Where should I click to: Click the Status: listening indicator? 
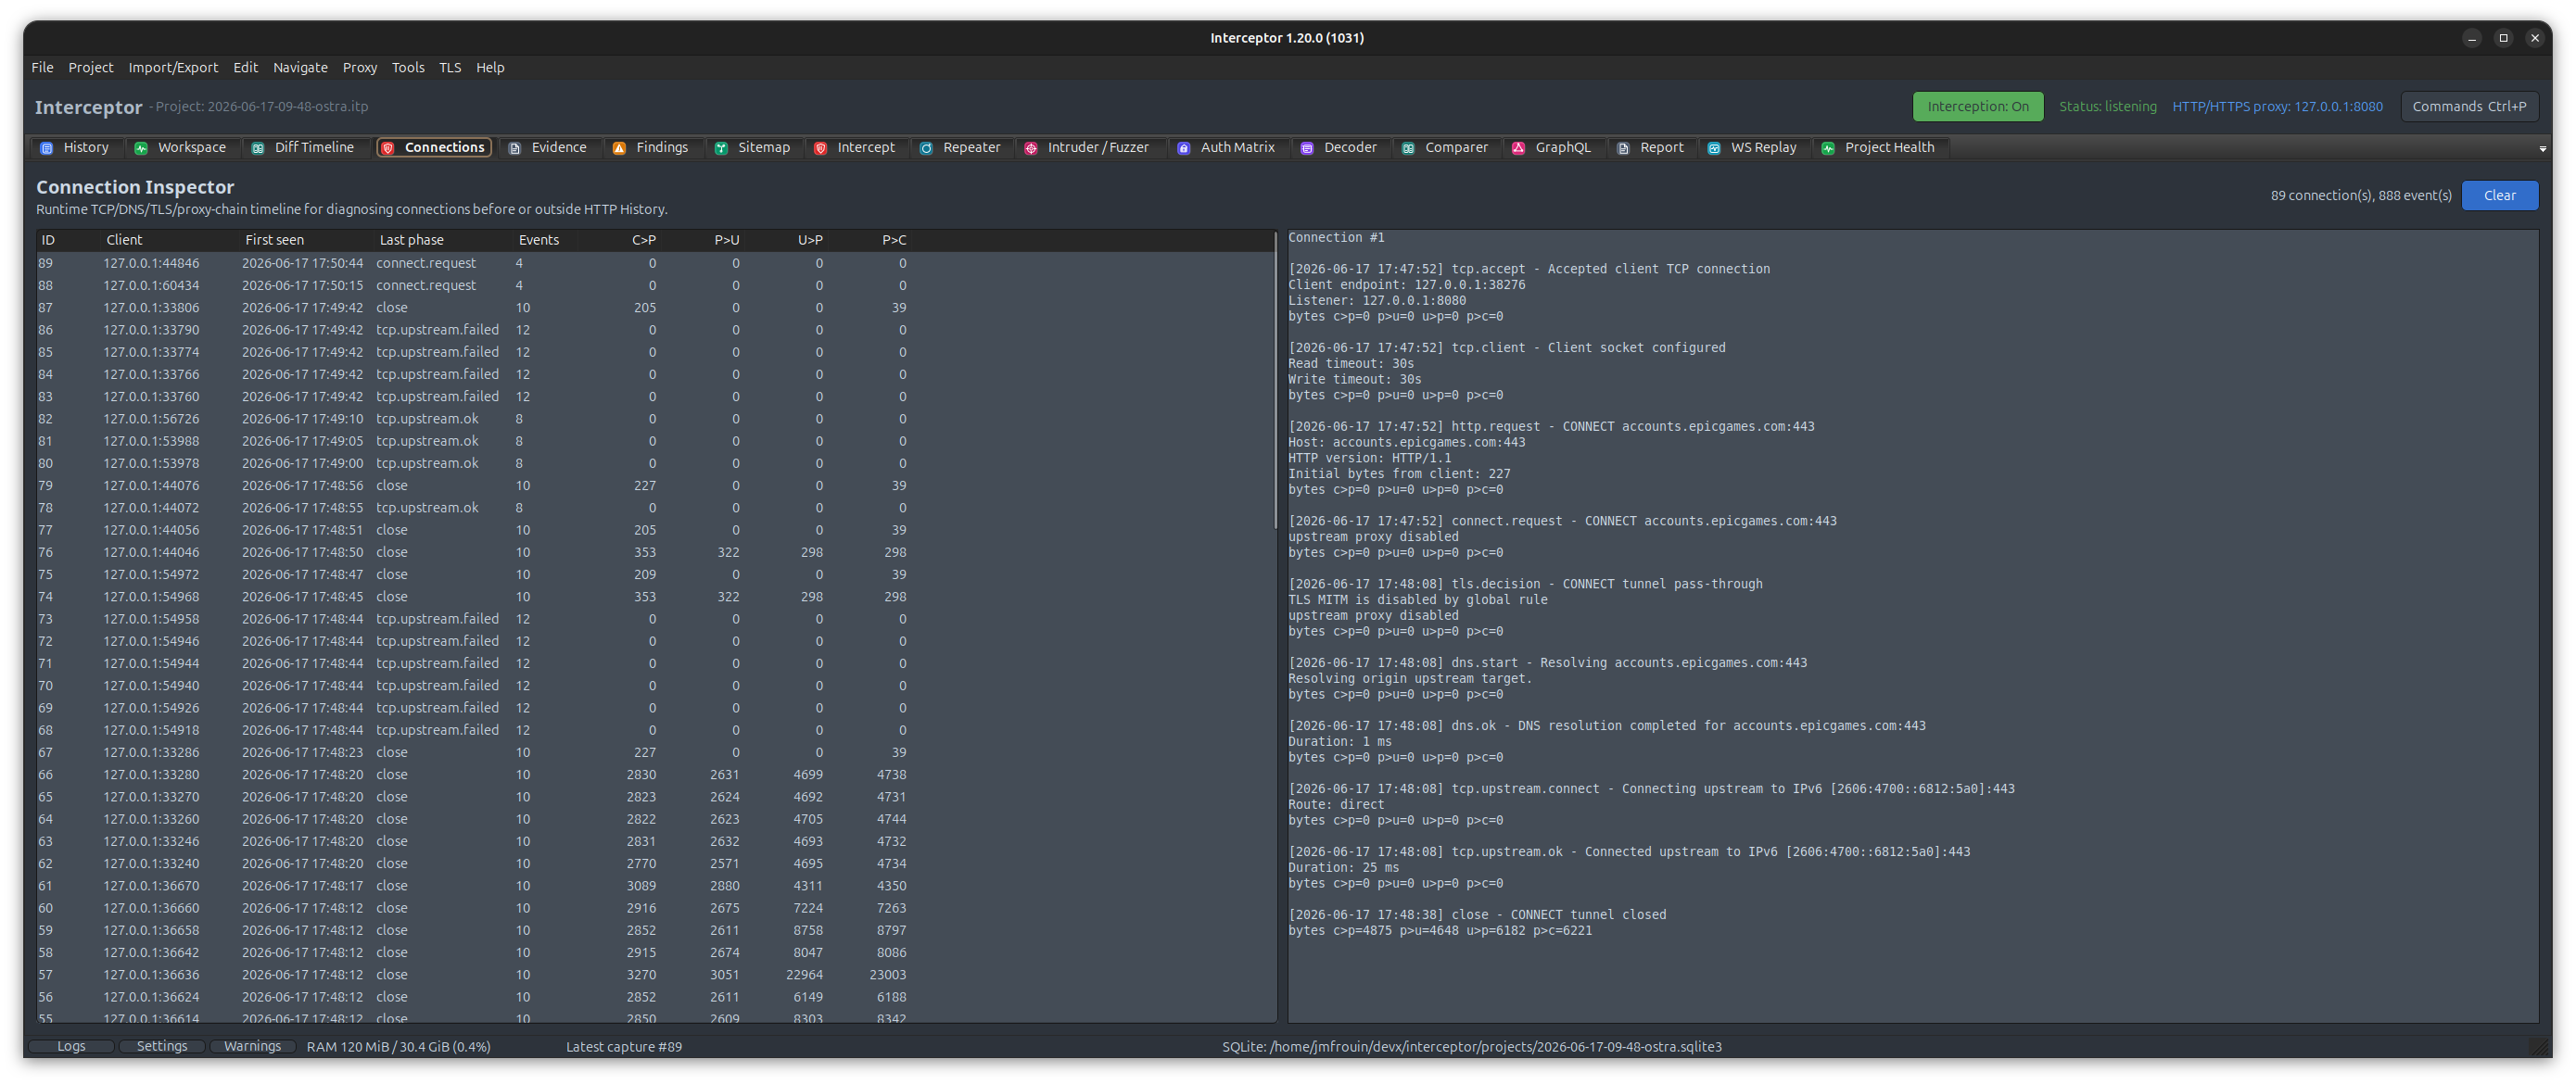[2107, 106]
